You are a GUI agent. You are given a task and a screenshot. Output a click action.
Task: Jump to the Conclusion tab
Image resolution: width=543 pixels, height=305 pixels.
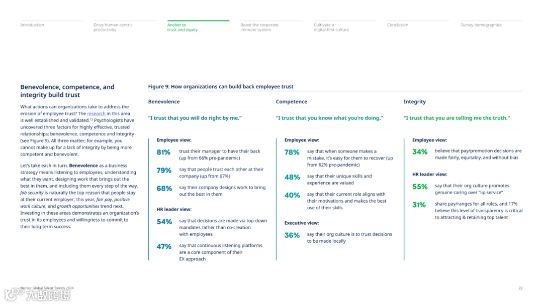tap(397, 25)
